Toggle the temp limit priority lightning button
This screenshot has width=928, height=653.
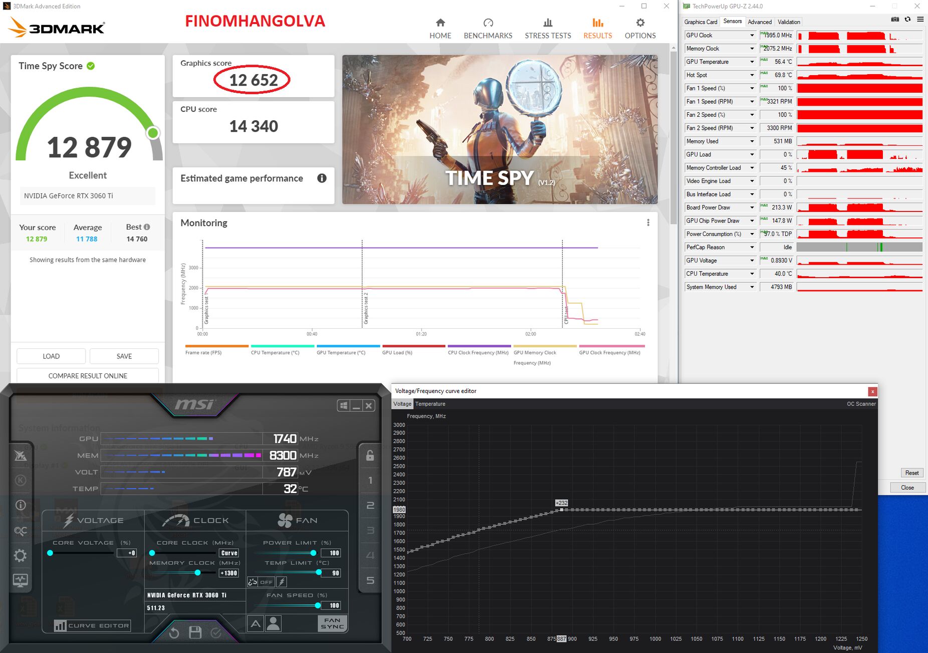282,582
